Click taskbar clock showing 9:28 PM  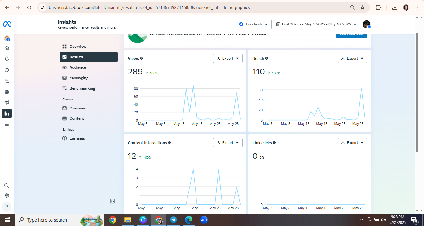pos(397,220)
